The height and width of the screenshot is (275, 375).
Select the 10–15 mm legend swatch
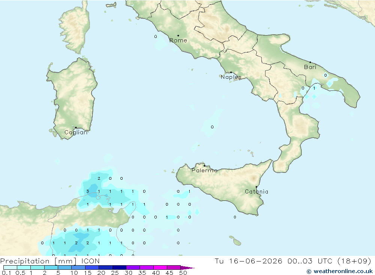78,267
